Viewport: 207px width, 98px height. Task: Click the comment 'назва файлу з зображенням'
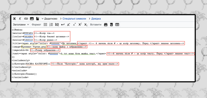67,47
